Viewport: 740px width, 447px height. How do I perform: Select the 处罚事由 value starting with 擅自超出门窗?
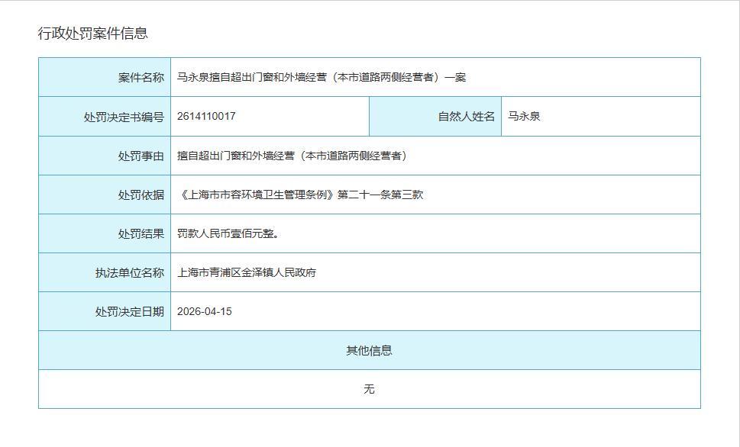(x=293, y=156)
